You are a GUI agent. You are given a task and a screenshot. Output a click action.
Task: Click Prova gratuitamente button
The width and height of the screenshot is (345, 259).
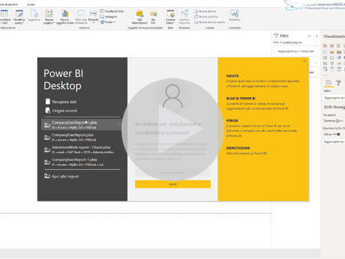coord(172,173)
